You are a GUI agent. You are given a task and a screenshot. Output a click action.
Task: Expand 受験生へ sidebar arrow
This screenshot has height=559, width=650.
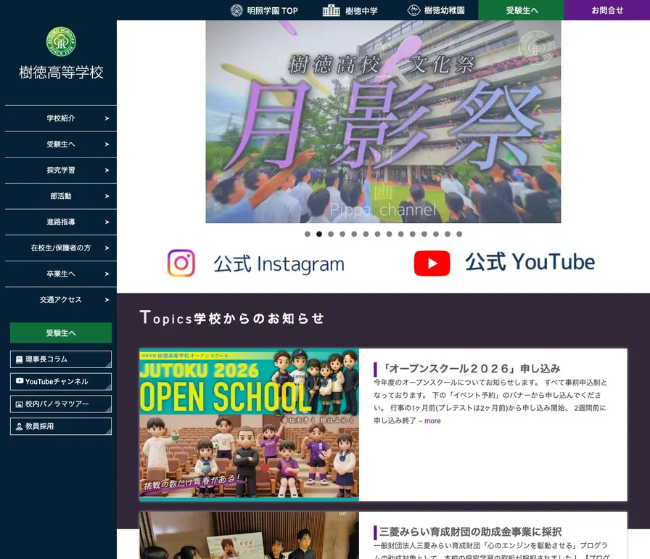[x=107, y=144]
